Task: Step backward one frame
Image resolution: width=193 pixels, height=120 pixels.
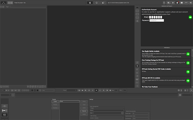Action: 89,90
